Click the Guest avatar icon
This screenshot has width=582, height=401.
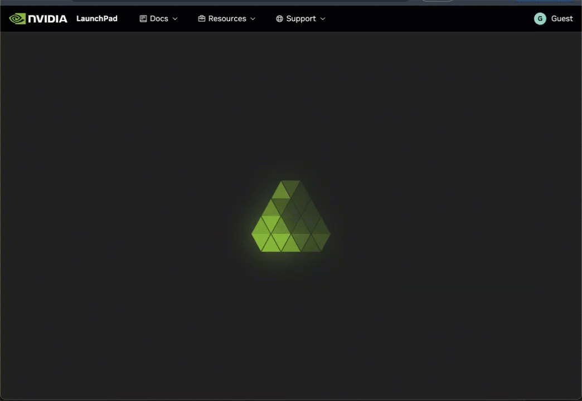pos(540,18)
